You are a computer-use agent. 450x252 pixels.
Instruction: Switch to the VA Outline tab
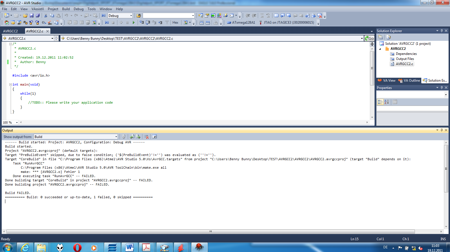[x=409, y=81]
